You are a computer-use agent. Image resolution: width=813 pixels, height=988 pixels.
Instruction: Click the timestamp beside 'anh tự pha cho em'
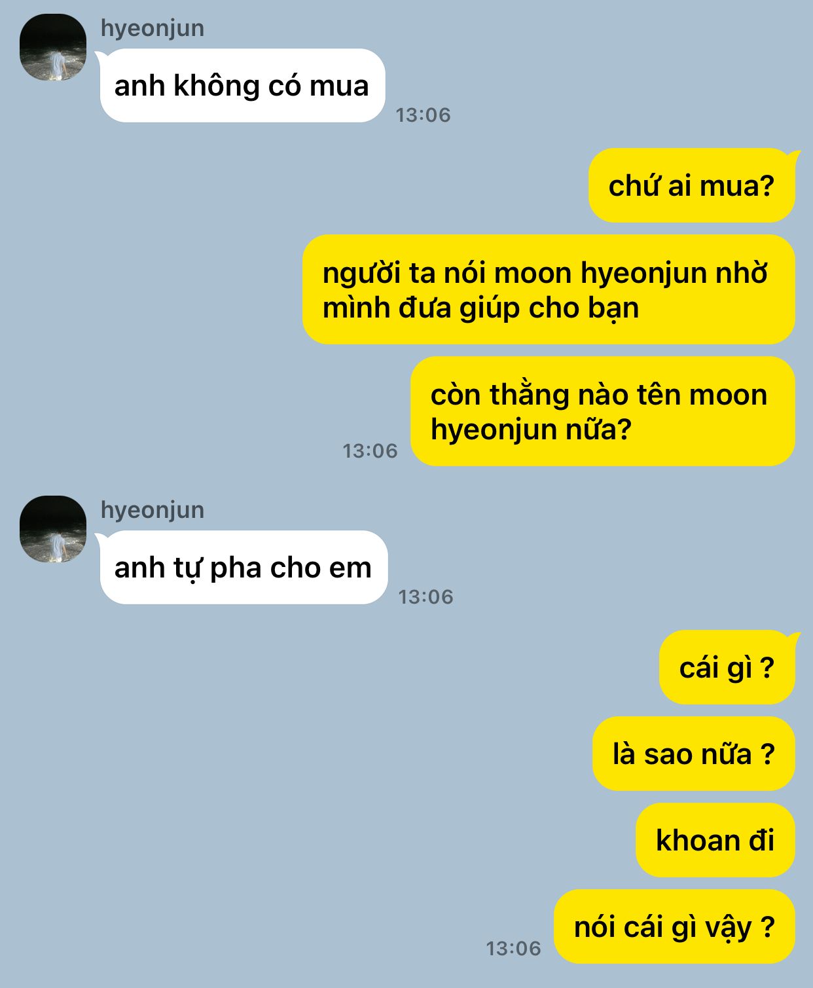[x=425, y=597]
